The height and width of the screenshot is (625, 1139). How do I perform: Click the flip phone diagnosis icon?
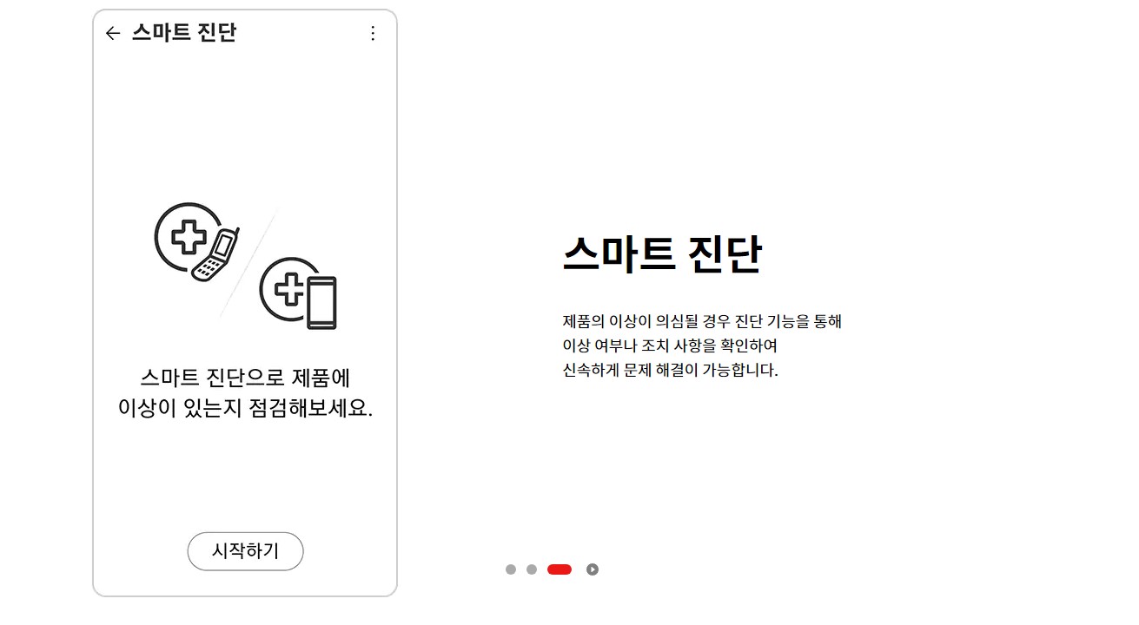click(217, 254)
